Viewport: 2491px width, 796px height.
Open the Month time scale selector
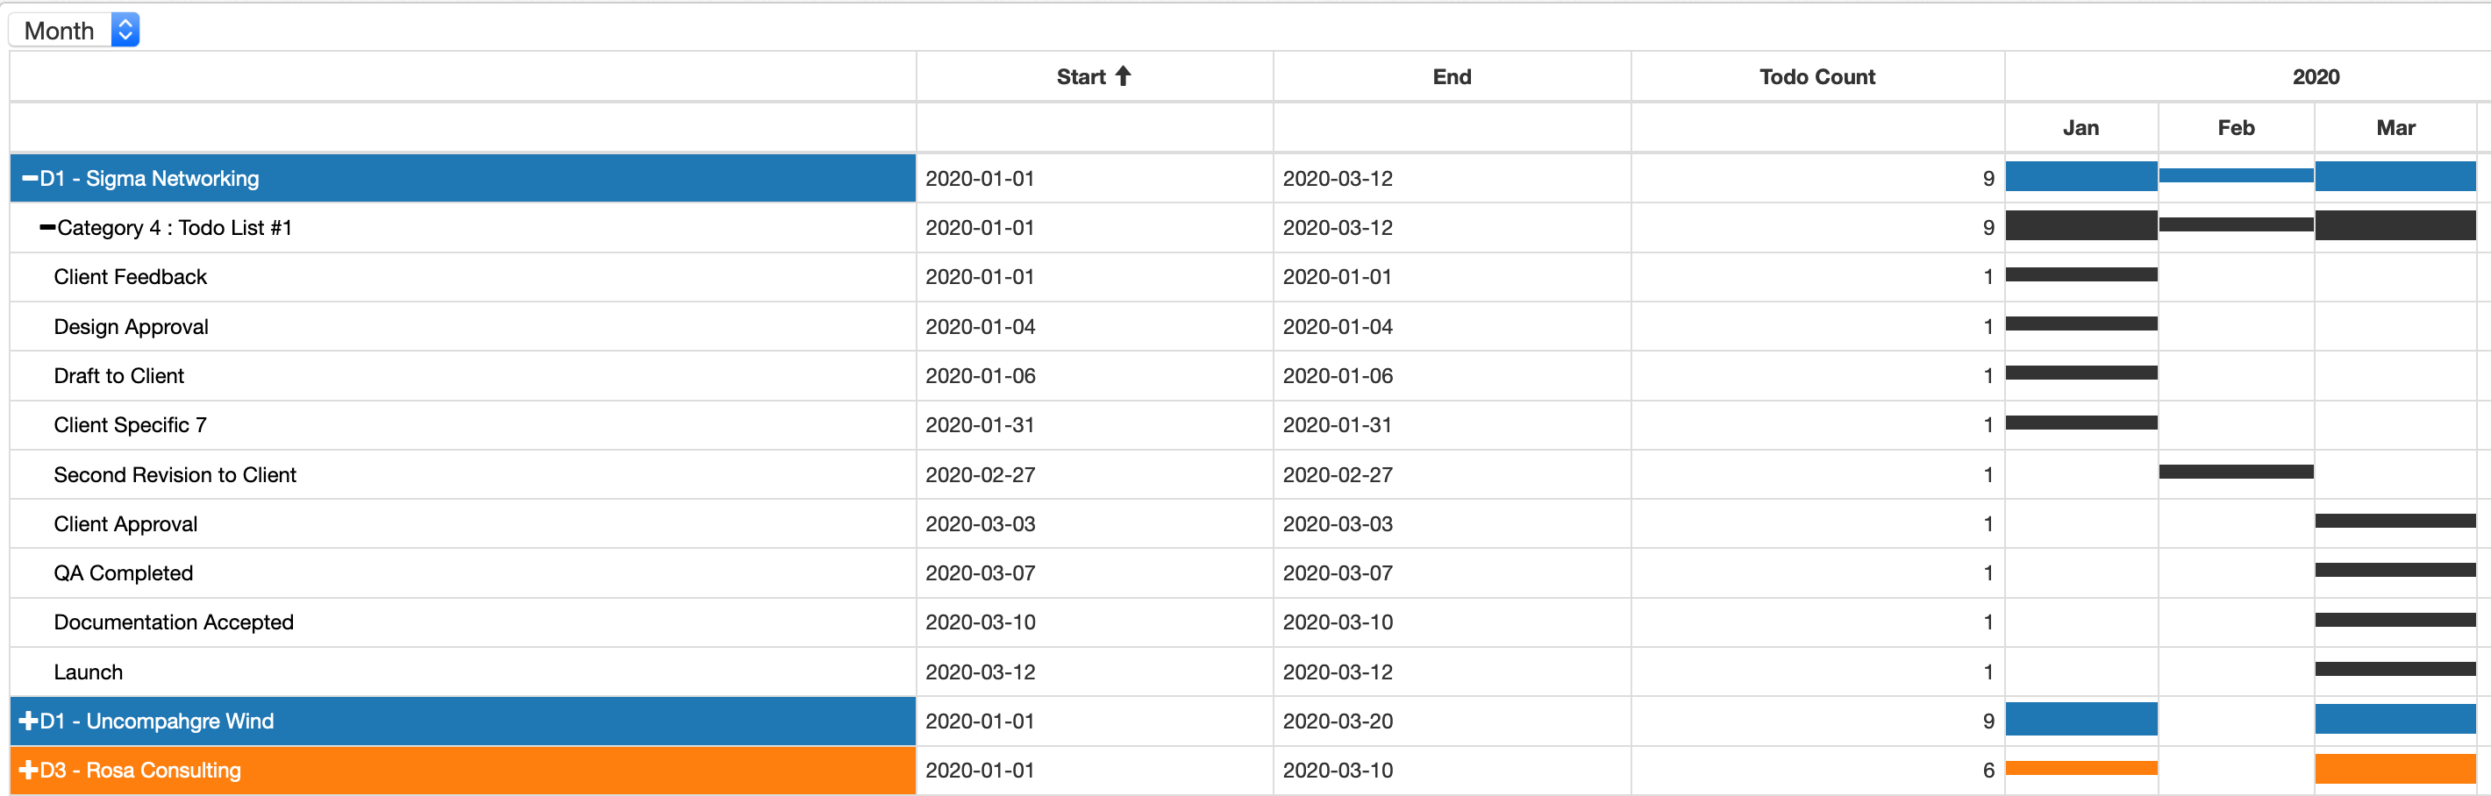click(x=74, y=29)
